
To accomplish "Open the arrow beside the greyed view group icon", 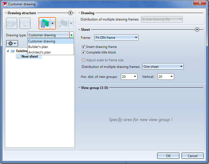I will (x=71, y=23).
